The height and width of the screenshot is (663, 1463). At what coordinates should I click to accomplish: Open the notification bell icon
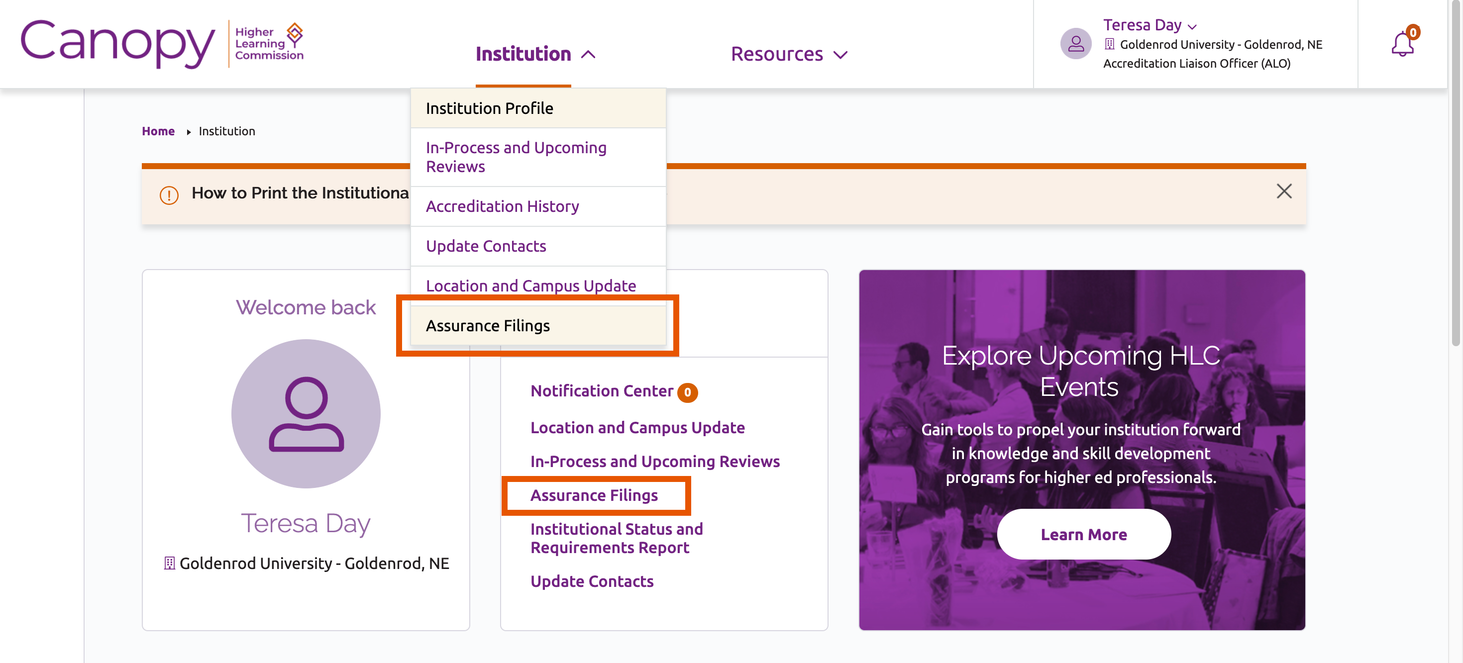1403,43
